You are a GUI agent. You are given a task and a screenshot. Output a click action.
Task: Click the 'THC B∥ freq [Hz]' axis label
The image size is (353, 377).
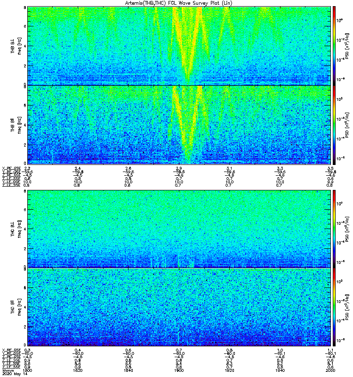pos(16,307)
